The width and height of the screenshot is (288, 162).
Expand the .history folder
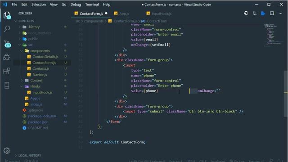pyautogui.click(x=19, y=27)
